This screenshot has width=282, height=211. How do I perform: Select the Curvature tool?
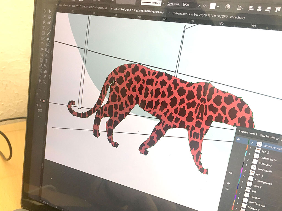tap(49, 23)
